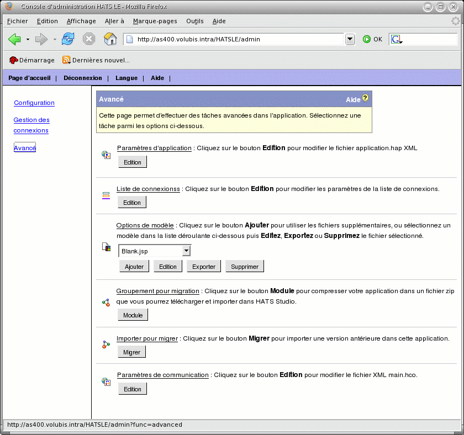Open the Aide menu in menu bar
This screenshot has height=435, width=464.
click(219, 21)
